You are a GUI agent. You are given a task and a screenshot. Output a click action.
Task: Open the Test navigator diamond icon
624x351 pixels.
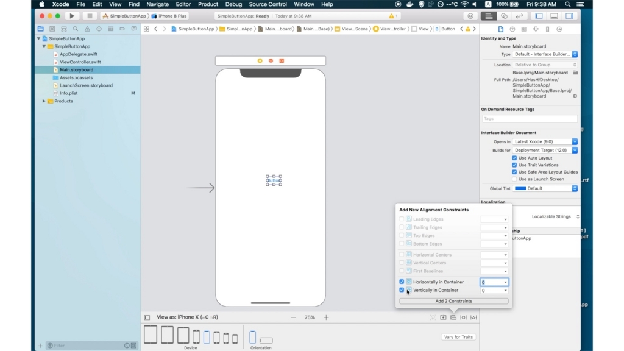tap(99, 29)
